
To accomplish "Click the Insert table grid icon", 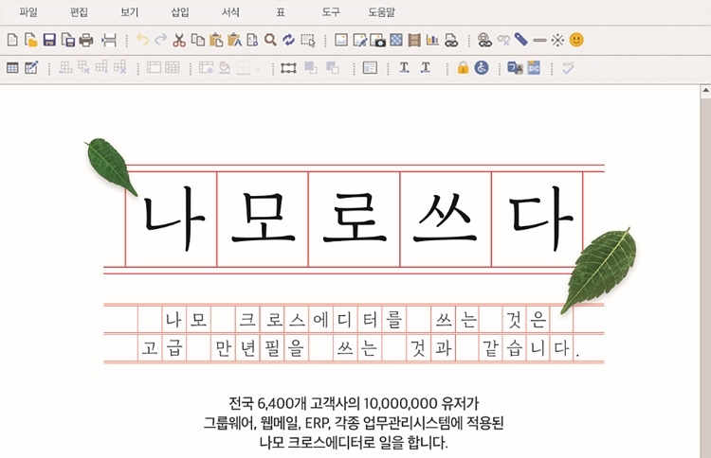I will 12,68.
